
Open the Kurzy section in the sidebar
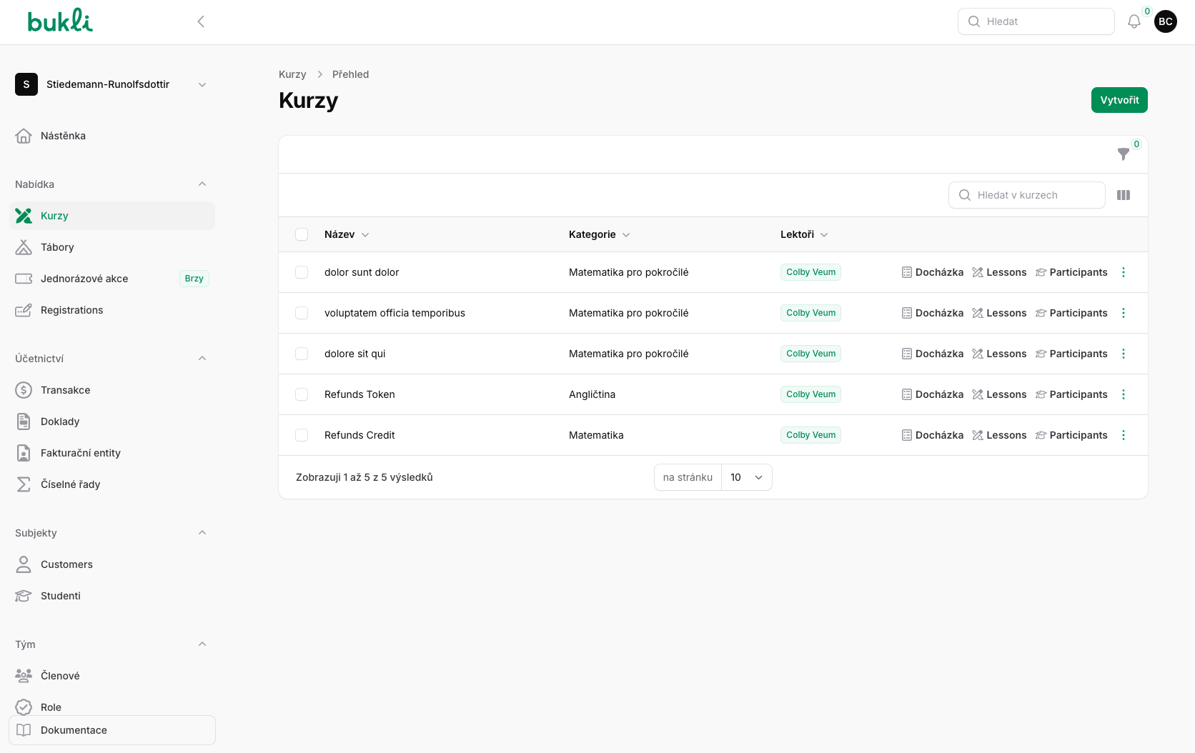[x=54, y=215]
